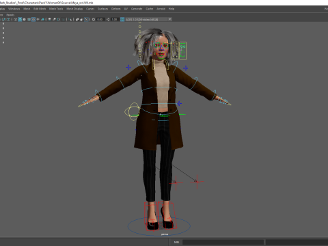Viewport: 328px width, 246px height.
Task: Toggle X-ray active components icon
Action: [81, 19]
